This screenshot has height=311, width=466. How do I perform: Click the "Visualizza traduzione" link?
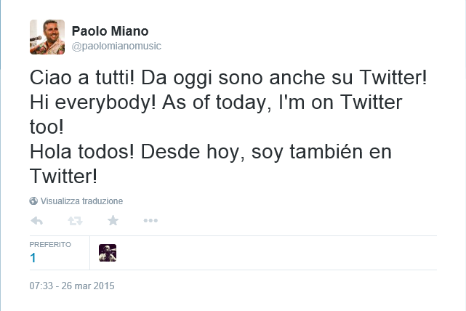coord(81,201)
